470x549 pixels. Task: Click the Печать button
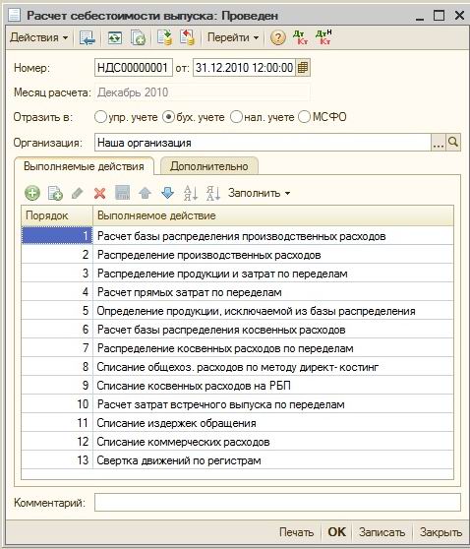coord(296,532)
